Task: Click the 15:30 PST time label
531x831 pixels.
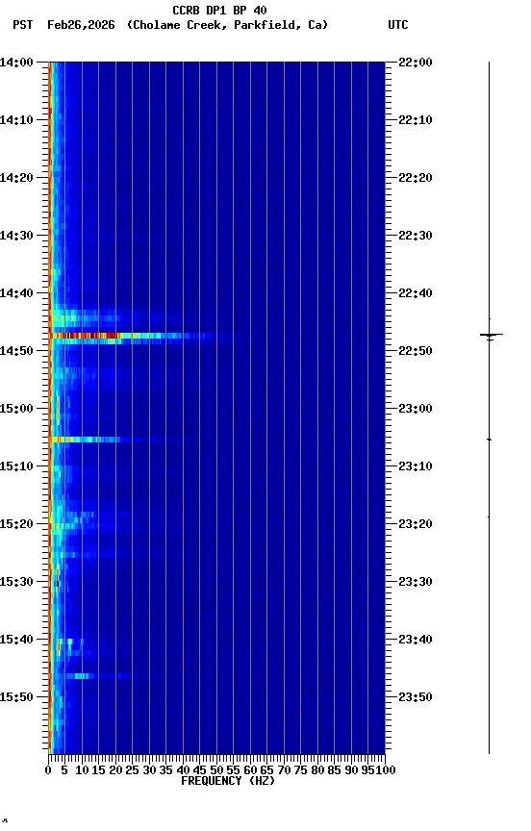Action: click(16, 583)
